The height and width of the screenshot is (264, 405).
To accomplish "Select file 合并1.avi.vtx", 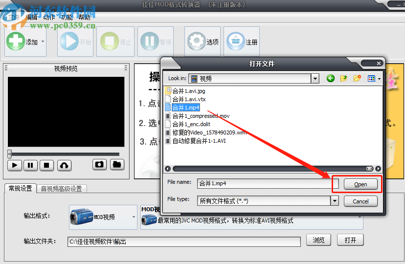I will click(x=189, y=99).
